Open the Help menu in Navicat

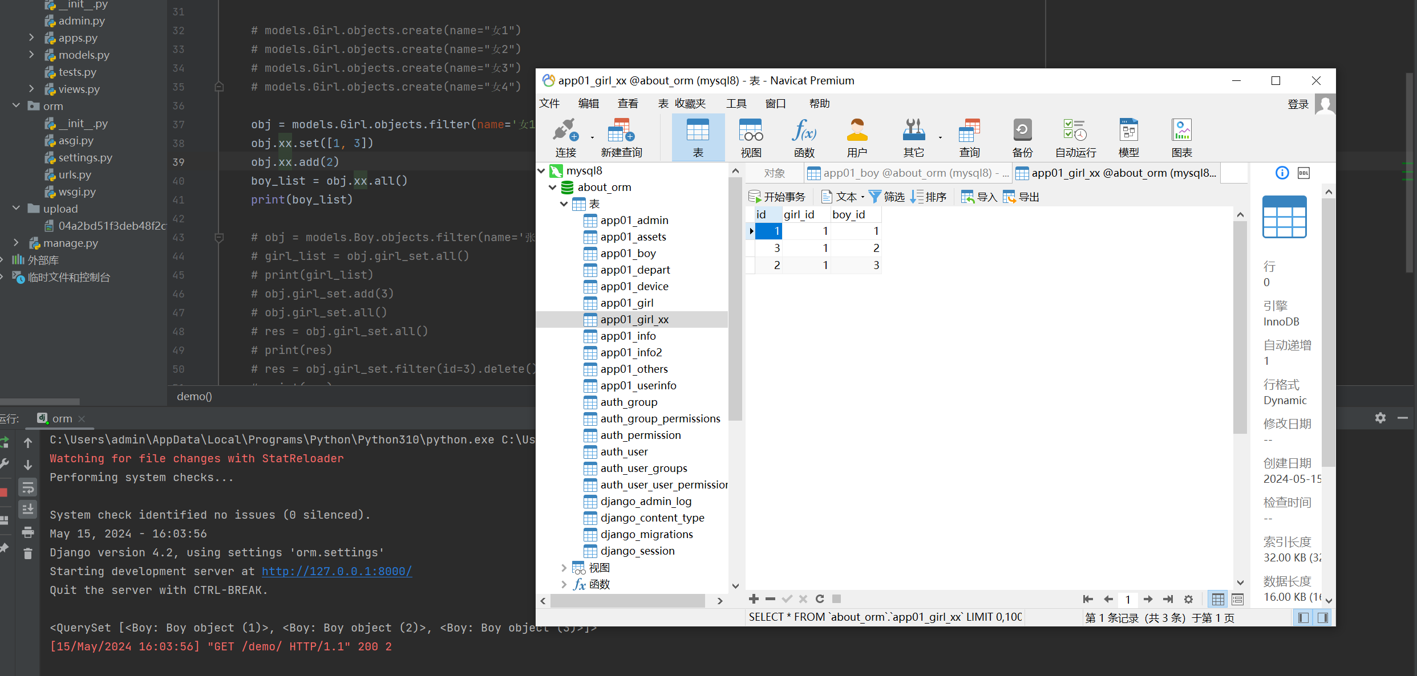point(819,103)
